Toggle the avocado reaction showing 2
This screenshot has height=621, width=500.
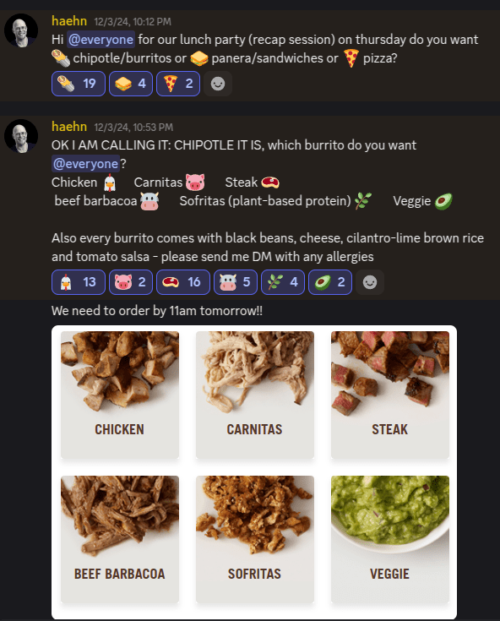coord(330,282)
